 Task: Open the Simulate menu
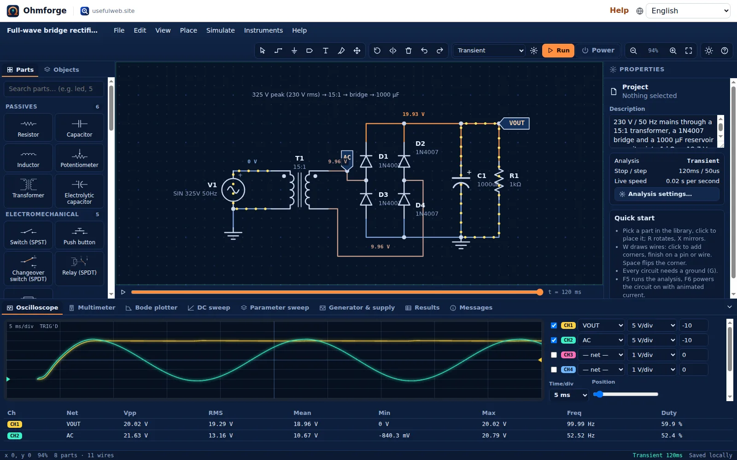coord(220,30)
